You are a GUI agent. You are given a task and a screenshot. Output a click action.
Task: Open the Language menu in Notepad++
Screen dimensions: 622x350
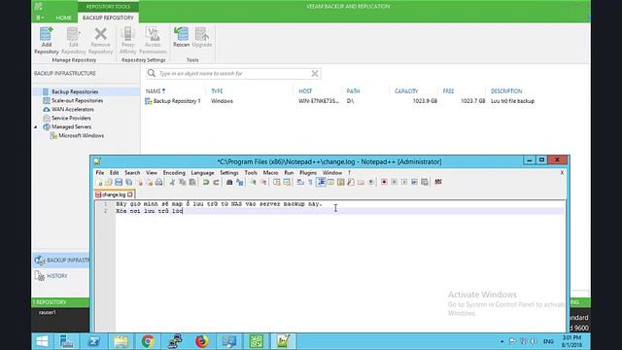[x=202, y=173]
